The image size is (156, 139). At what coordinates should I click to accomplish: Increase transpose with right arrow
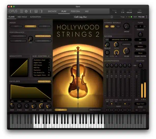tap(145, 26)
